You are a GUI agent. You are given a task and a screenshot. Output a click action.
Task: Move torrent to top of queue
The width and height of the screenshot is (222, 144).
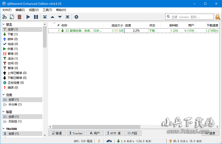45,17
